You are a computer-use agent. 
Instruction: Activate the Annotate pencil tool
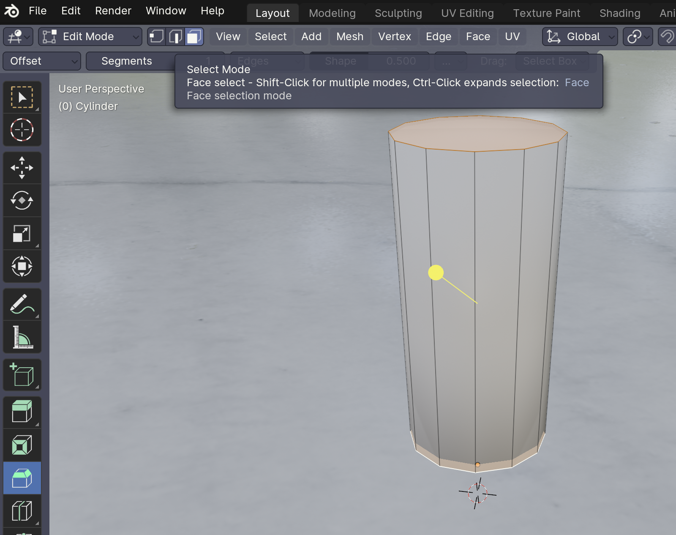coord(22,304)
